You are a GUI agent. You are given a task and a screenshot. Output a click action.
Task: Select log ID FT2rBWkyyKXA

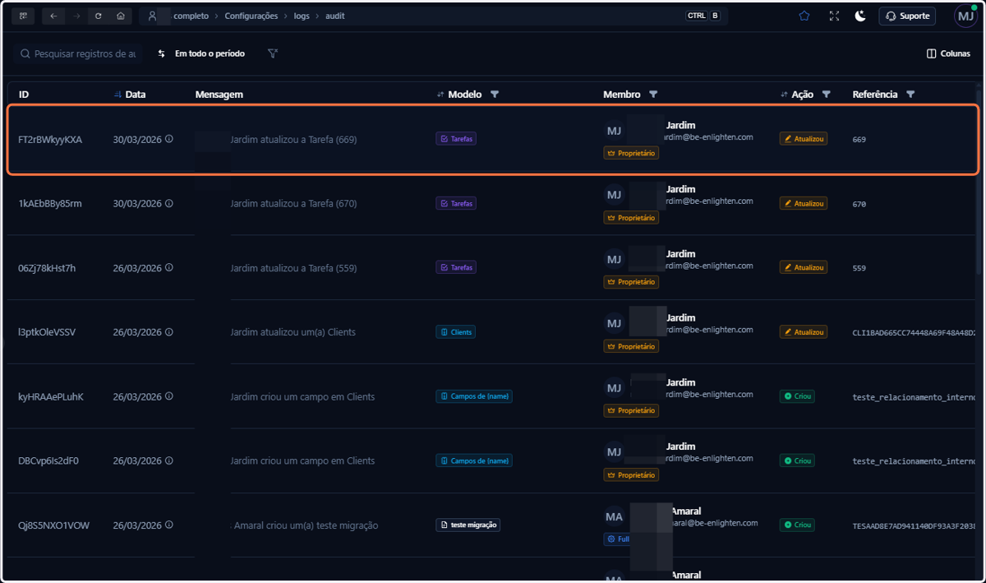click(x=50, y=140)
